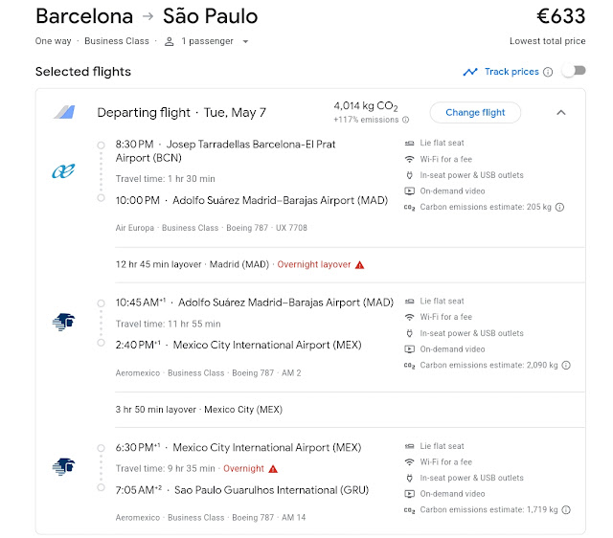Click the Overnight layover warning triangle
613x538 pixels.
pos(360,264)
